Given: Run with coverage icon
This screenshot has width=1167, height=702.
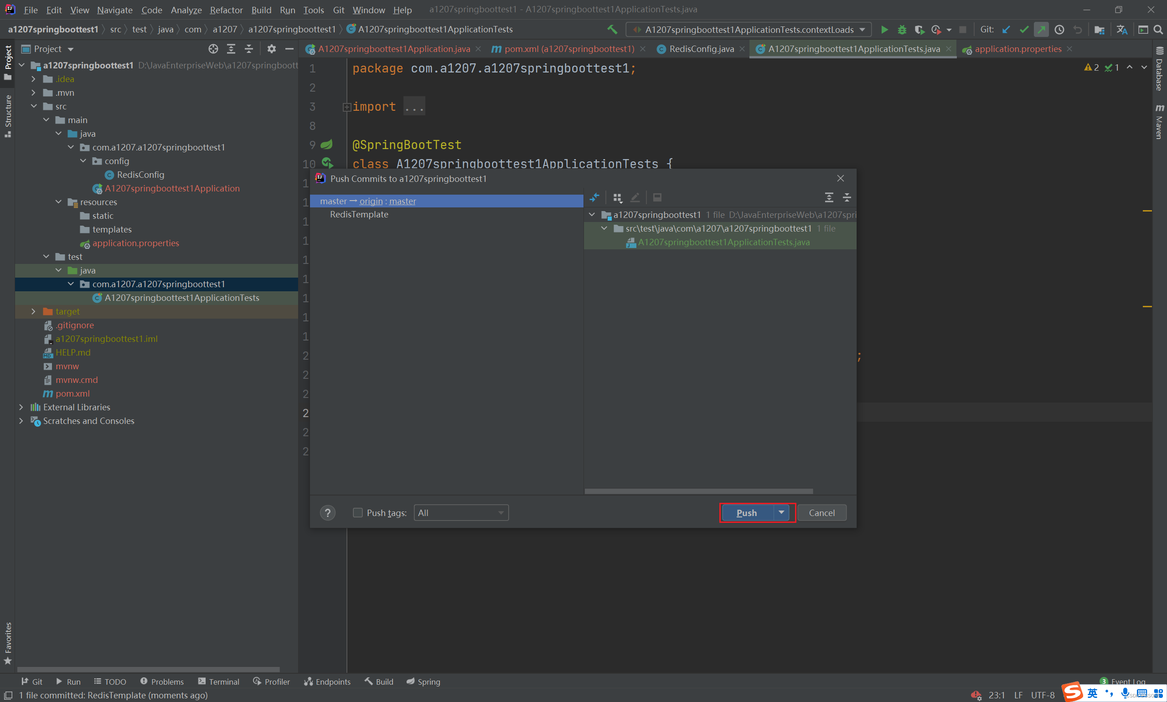Looking at the screenshot, I should (x=919, y=30).
